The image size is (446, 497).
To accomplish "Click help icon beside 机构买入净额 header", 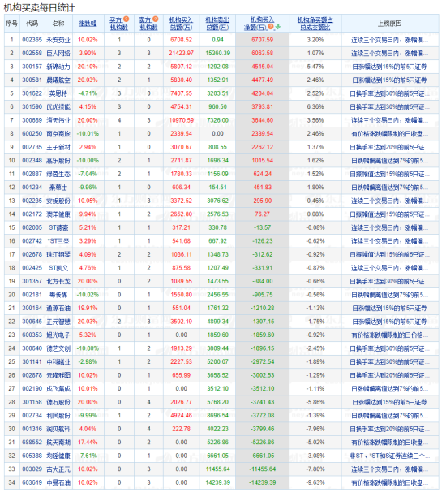I will (x=271, y=27).
